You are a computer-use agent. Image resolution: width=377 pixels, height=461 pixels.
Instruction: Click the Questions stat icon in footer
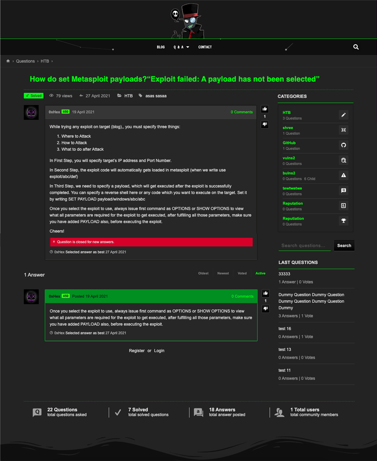pos(37,412)
